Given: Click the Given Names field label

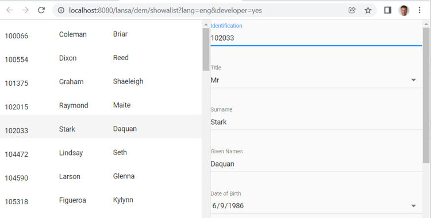Looking at the screenshot, I should tap(227, 151).
